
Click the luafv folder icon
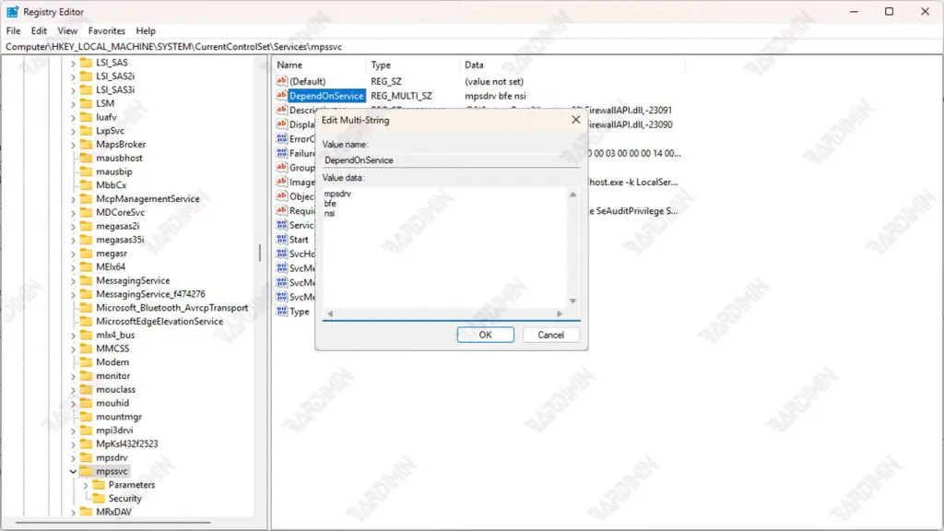point(86,117)
